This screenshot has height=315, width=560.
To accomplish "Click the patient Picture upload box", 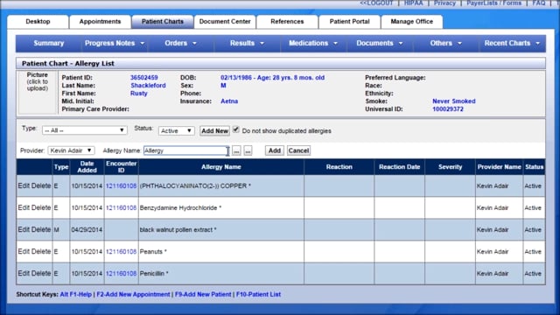I will (x=37, y=92).
